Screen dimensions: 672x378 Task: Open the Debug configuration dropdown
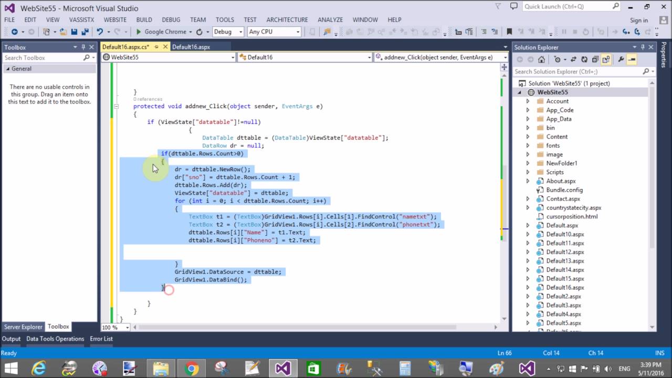tap(241, 31)
